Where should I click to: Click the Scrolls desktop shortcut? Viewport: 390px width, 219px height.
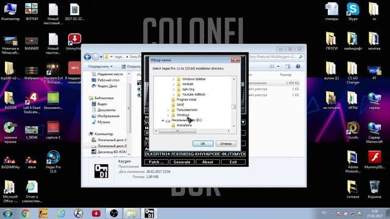pos(353,130)
